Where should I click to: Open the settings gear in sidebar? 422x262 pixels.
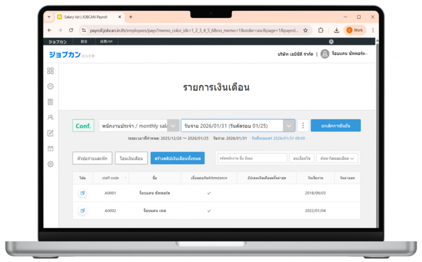50,164
